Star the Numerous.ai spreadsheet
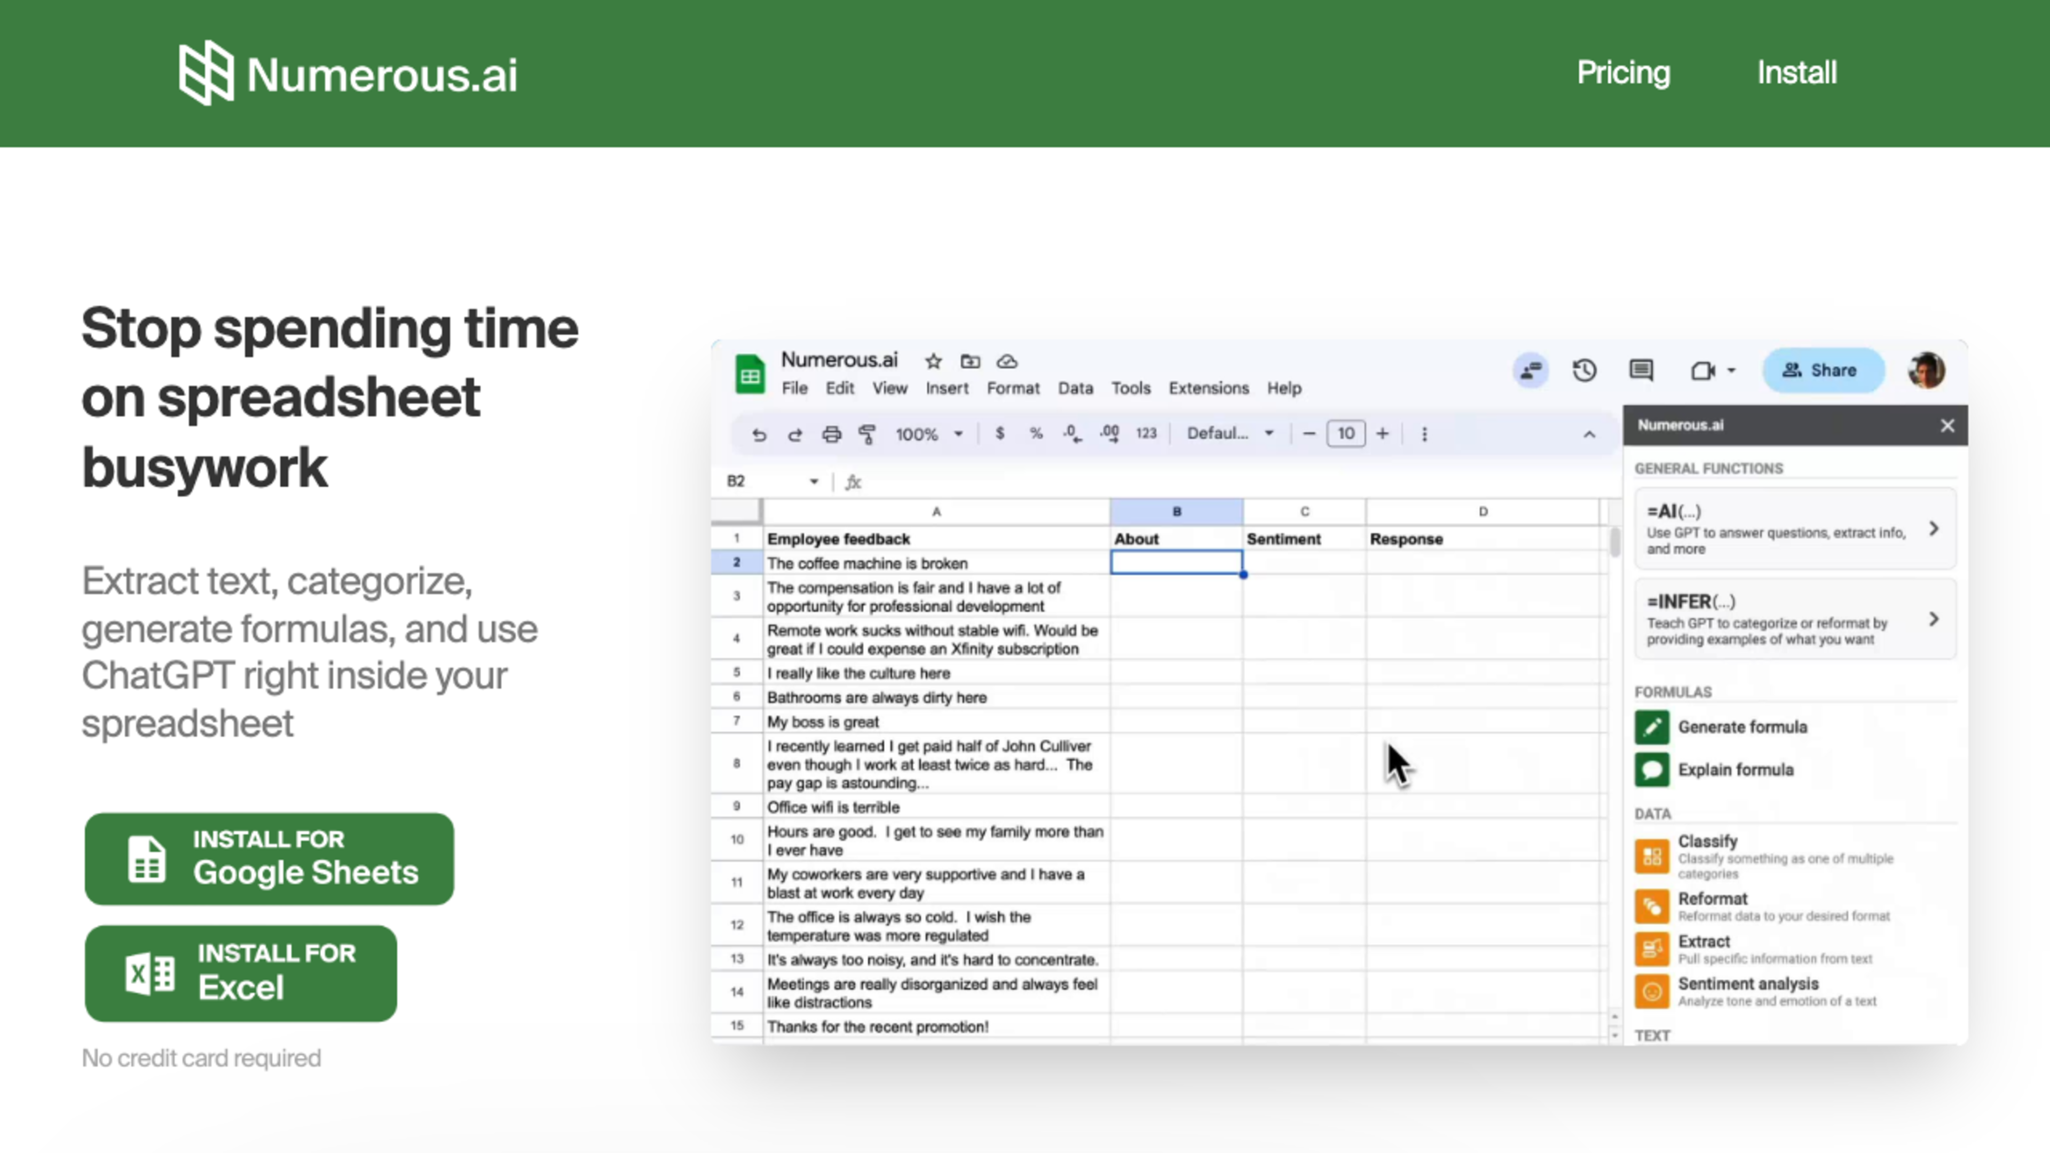The image size is (2050, 1153). (x=933, y=361)
